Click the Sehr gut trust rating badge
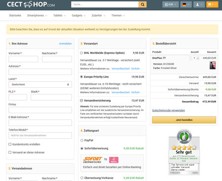 pyautogui.click(x=184, y=152)
